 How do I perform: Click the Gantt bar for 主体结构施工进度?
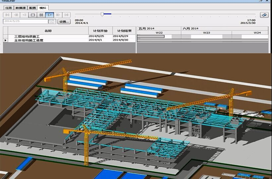203,40
